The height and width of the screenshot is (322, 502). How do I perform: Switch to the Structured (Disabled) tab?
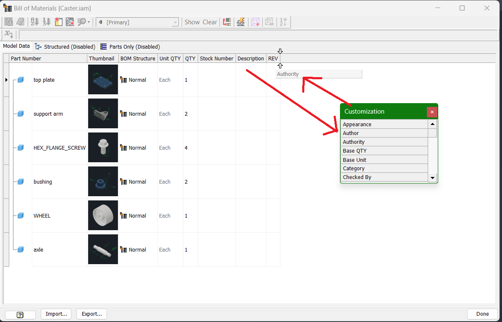coord(65,47)
